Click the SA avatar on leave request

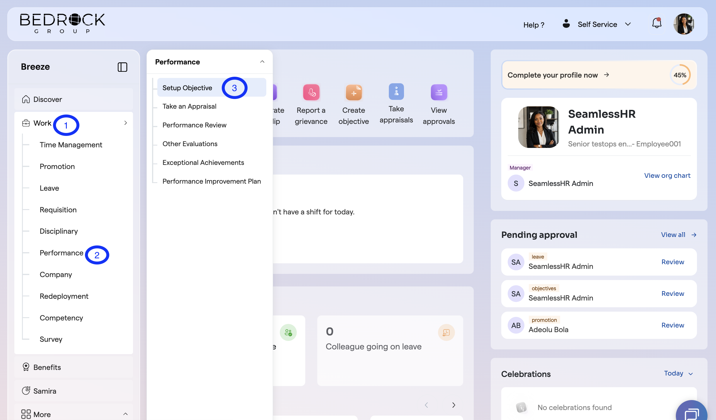tap(516, 262)
